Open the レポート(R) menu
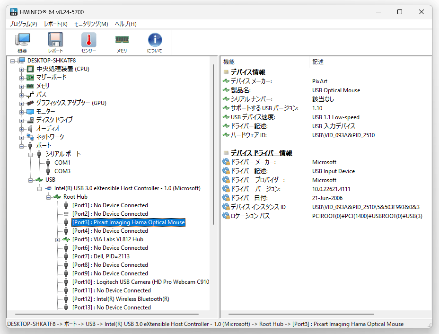The height and width of the screenshot is (334, 439). click(x=55, y=24)
